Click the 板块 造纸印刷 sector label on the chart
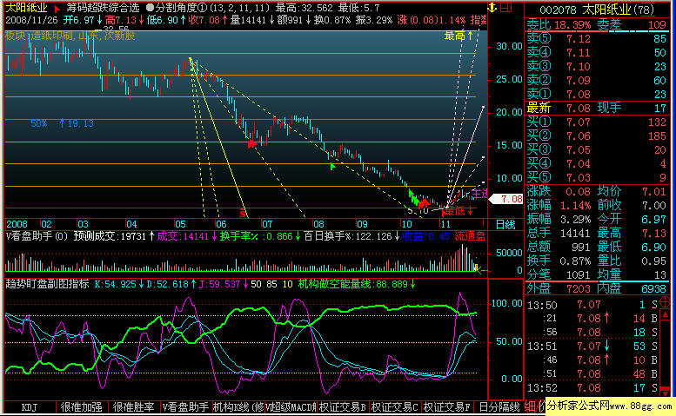The image size is (676, 416). [70, 36]
